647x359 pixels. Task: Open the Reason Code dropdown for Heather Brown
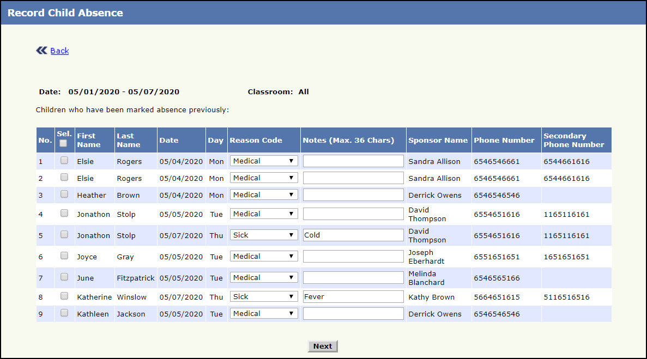[x=264, y=195]
